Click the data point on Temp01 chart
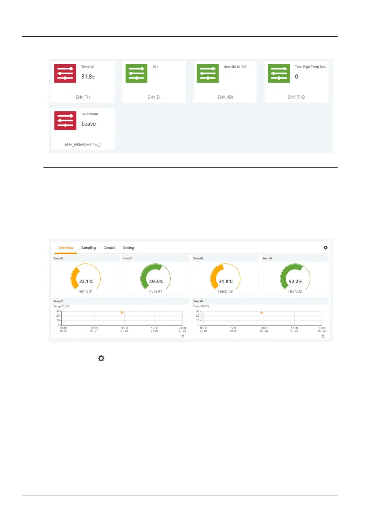 click(122, 312)
